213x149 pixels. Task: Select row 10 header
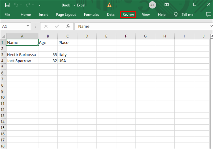(x=3, y=97)
